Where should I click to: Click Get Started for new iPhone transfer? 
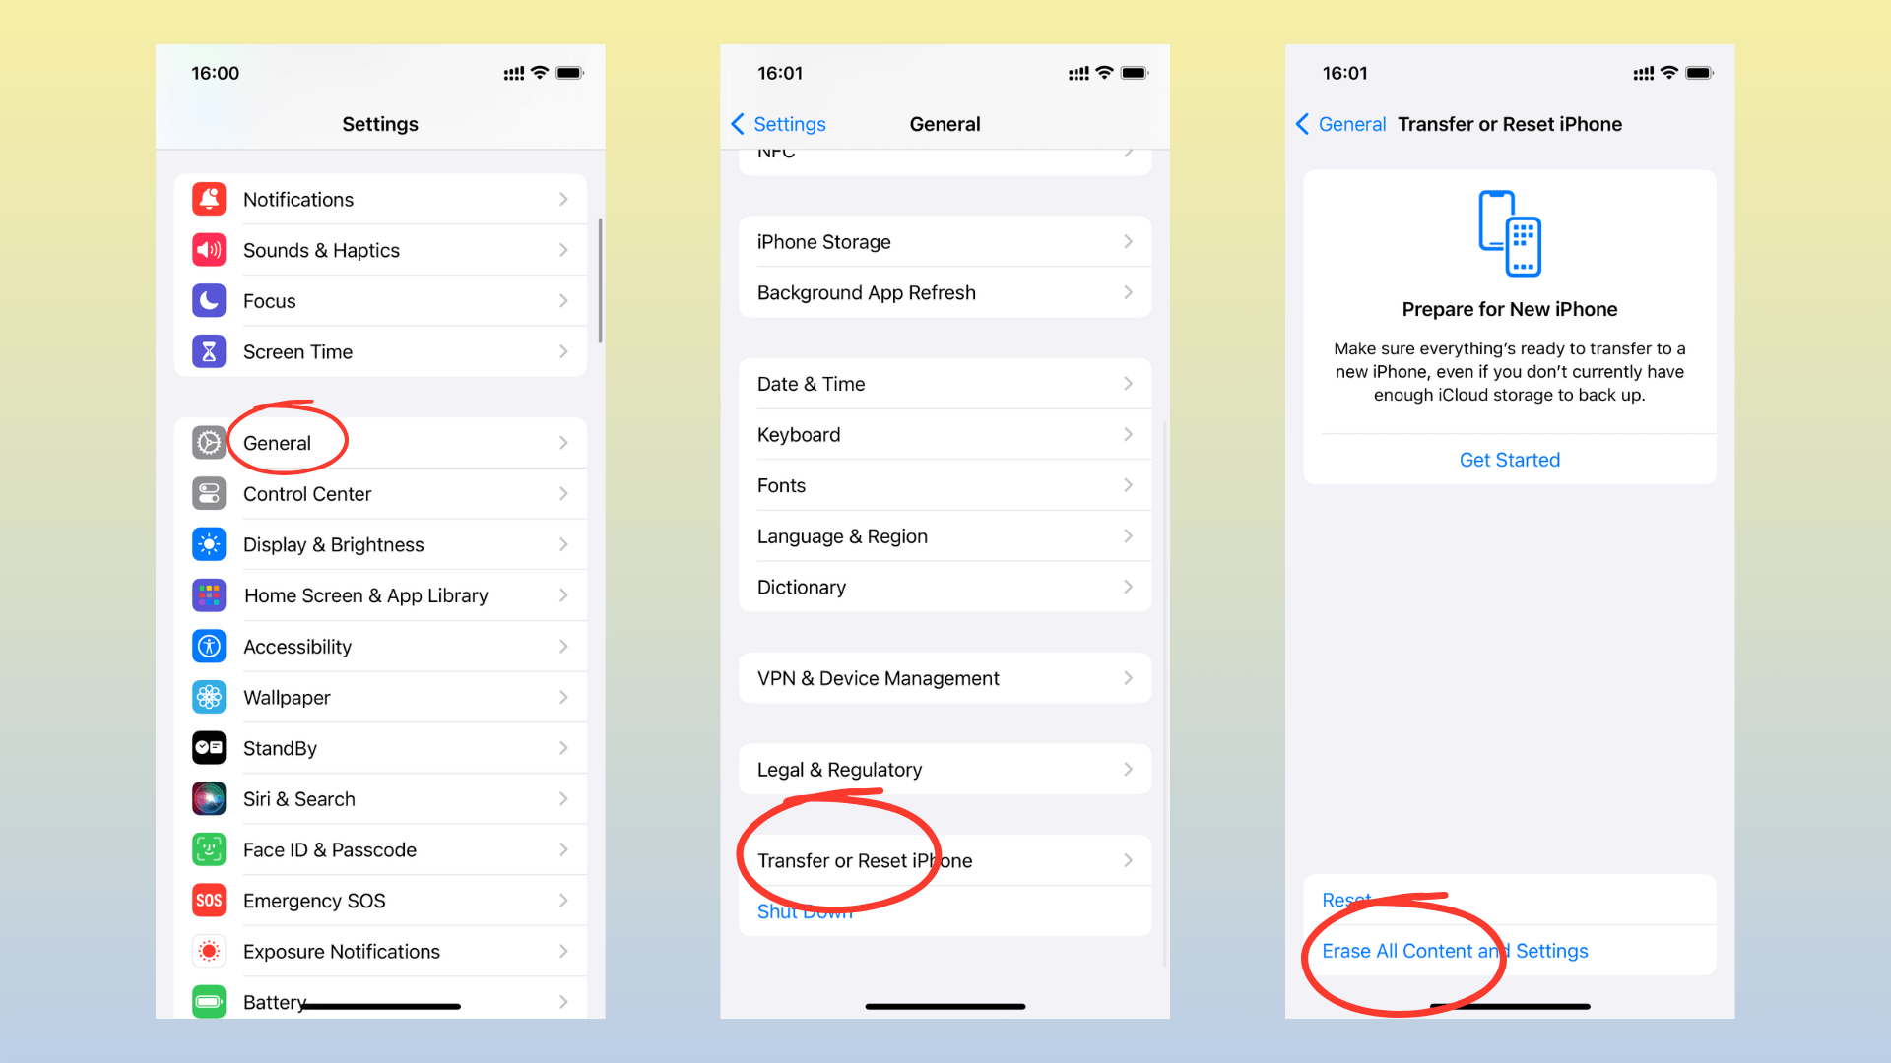(x=1511, y=458)
